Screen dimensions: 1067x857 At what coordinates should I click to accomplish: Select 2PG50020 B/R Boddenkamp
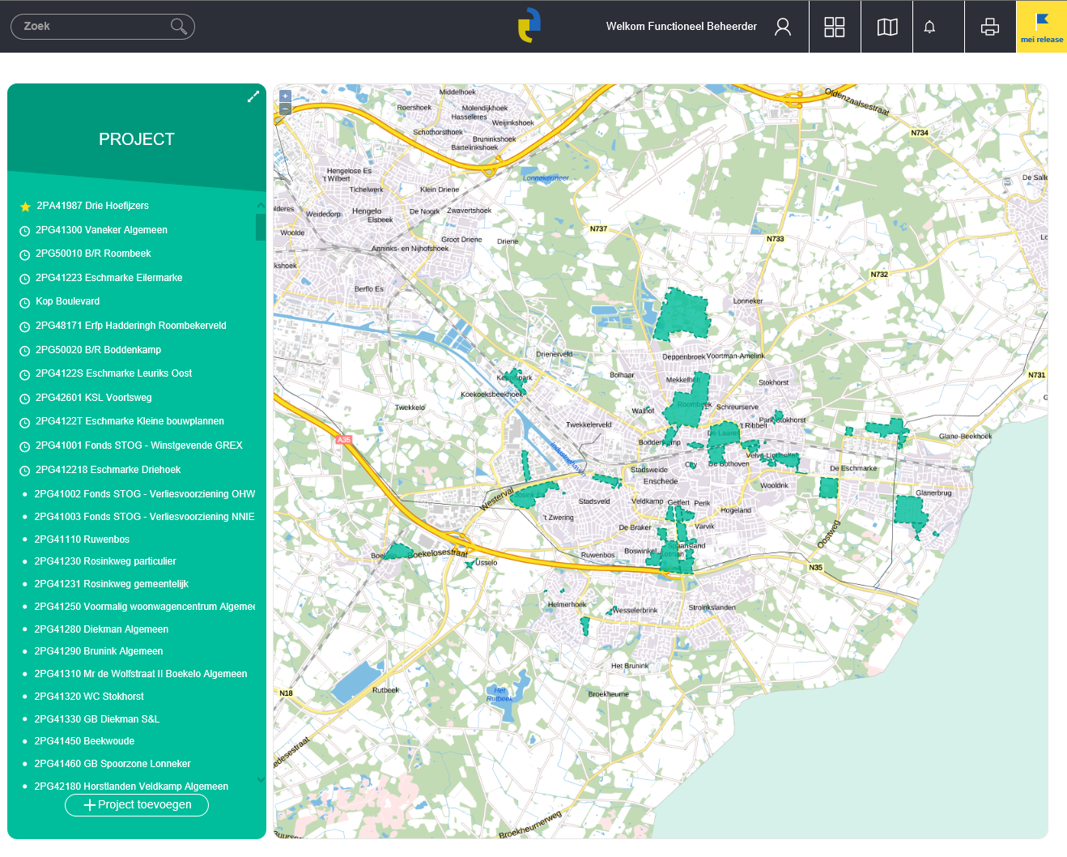[x=99, y=350]
